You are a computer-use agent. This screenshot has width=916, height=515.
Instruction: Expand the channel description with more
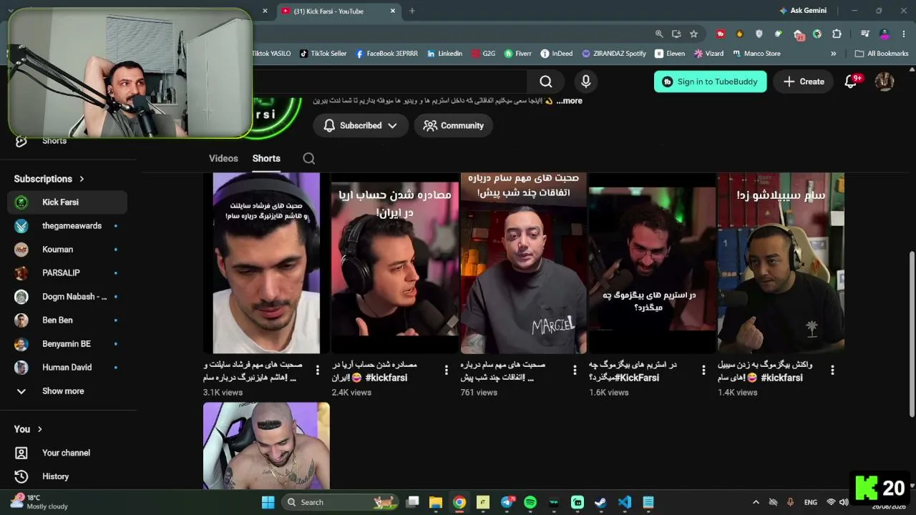570,101
